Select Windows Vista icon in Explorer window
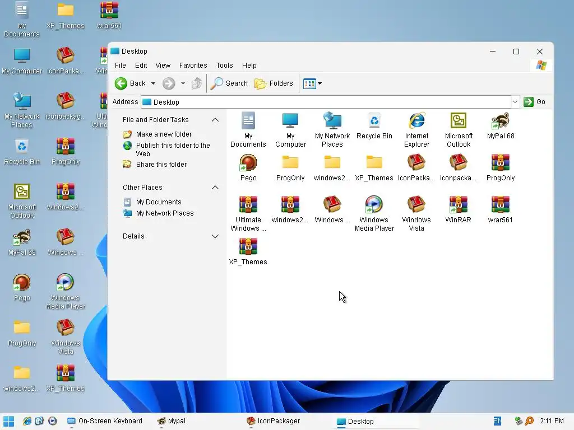 (416, 213)
